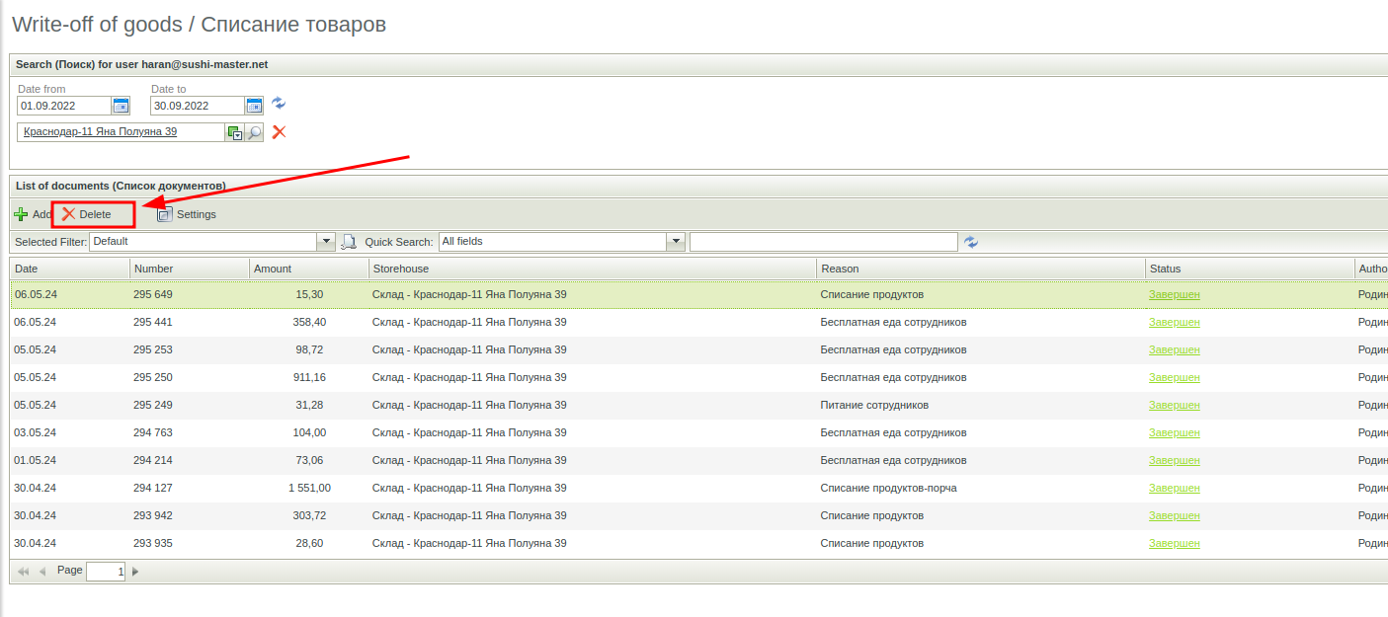Select document number 295 253
Image resolution: width=1388 pixels, height=617 pixels.
[153, 349]
